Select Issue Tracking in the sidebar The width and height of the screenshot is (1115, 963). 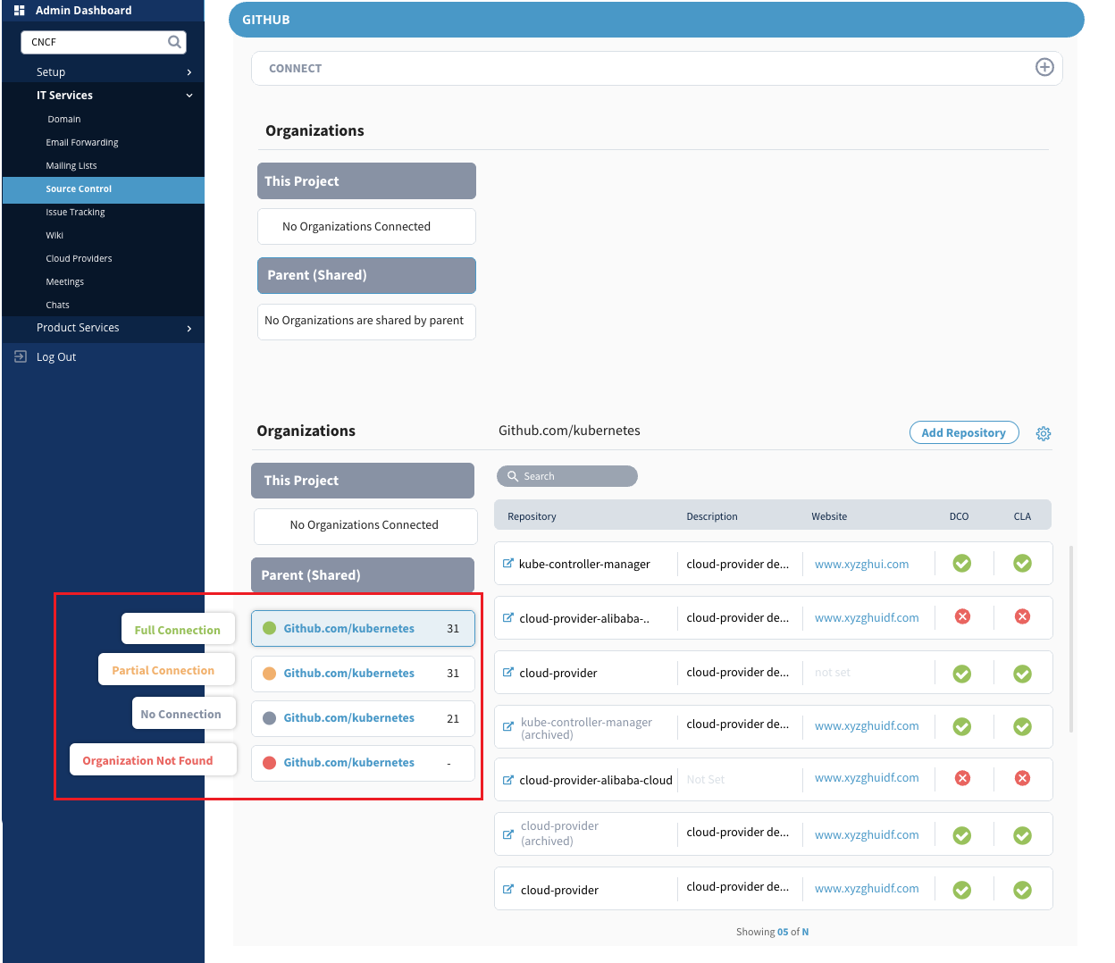[75, 213]
